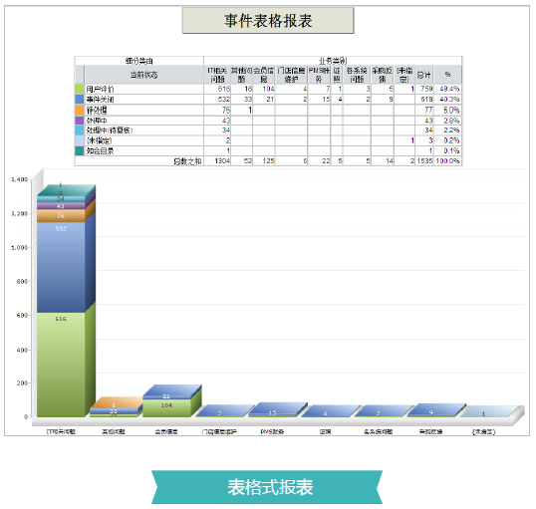
Task: Click the 49.4% percentage cell
Action: tap(448, 89)
